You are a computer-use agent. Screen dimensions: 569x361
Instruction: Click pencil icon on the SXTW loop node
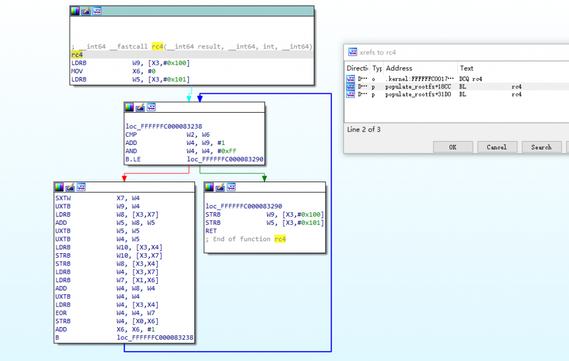coord(70,187)
